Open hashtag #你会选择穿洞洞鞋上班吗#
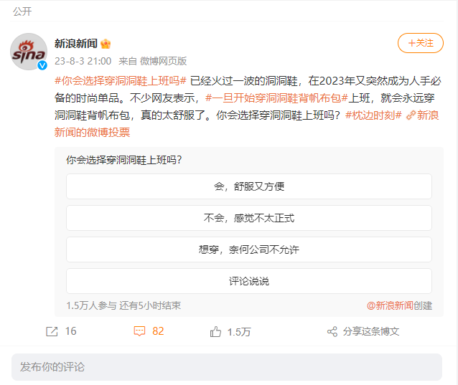The height and width of the screenshot is (385, 458). (x=121, y=80)
